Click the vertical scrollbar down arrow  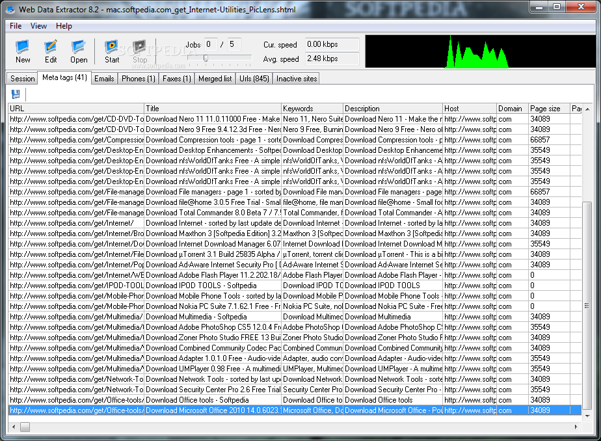587,416
